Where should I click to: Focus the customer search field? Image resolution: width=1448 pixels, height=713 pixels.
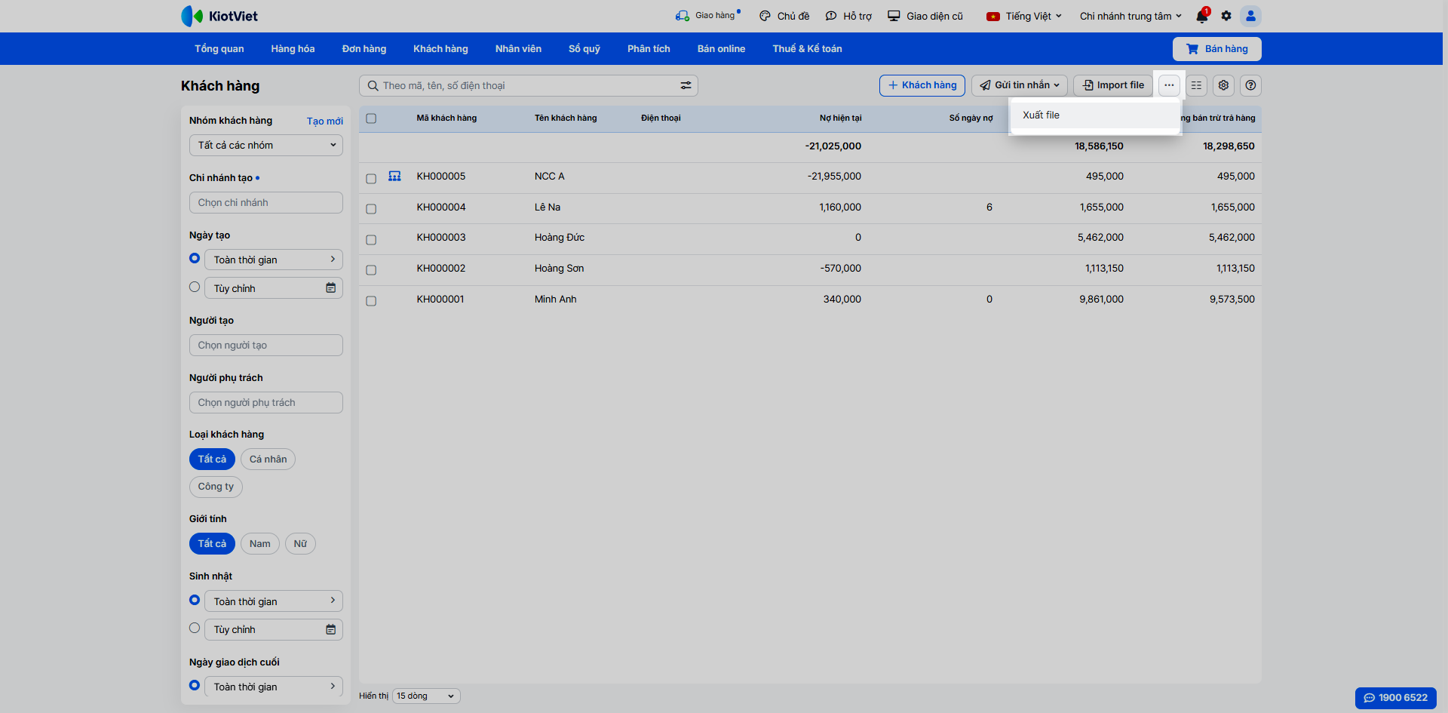tap(529, 86)
